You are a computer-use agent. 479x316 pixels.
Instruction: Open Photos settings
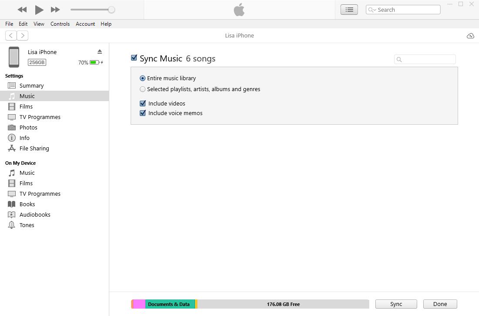(54, 127)
